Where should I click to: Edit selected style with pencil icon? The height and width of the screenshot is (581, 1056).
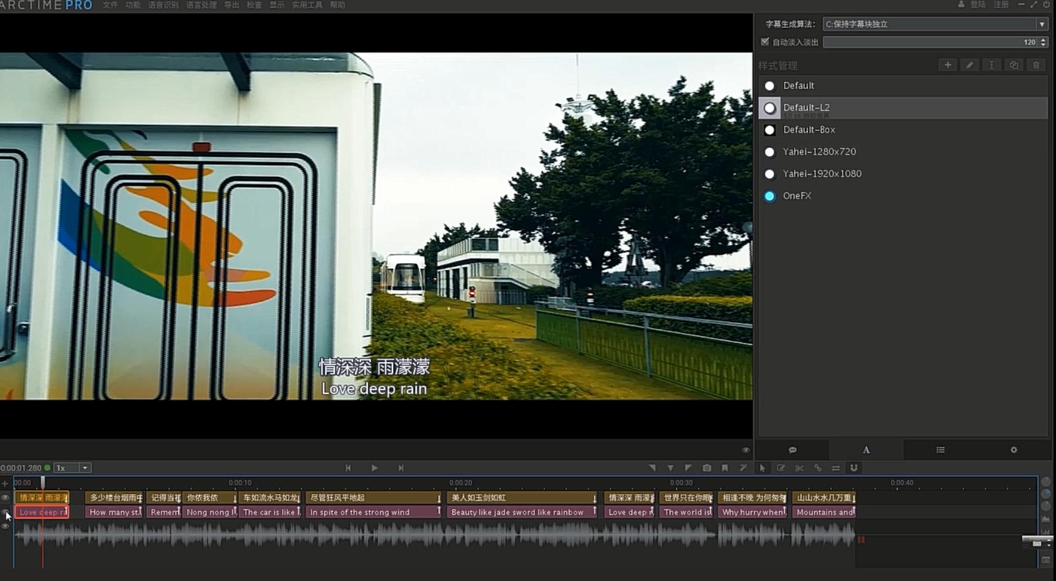coord(970,65)
